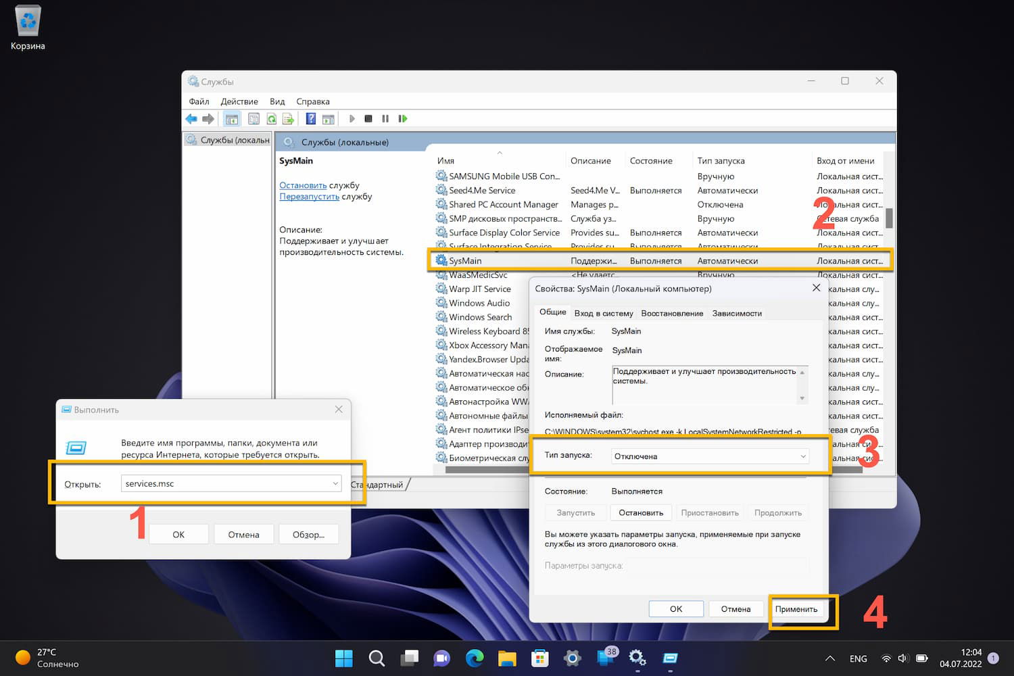Click the Применить button
This screenshot has width=1014, height=676.
tap(796, 609)
